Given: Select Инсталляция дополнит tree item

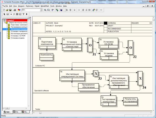Looking at the screenshot, I should [x=19, y=34].
